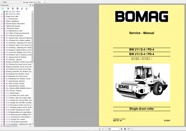Open bookmark 9.1 Speedometer module
Image resolution: width=186 pixels, height=131 pixels.
(15, 86)
